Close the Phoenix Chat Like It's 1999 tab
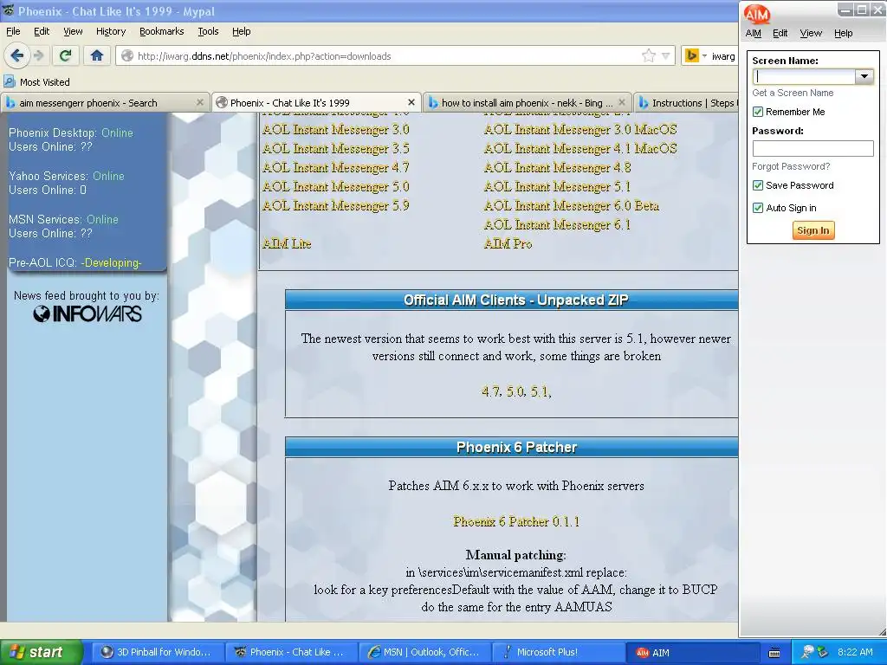 coord(411,102)
